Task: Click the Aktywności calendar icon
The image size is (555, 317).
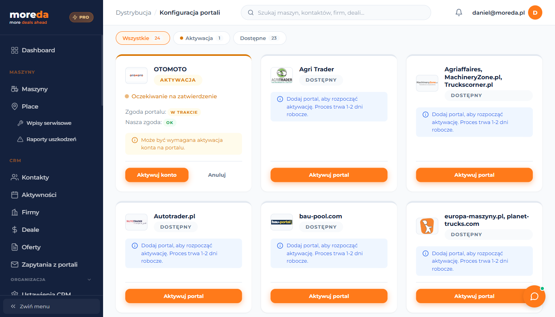Action: [x=15, y=195]
